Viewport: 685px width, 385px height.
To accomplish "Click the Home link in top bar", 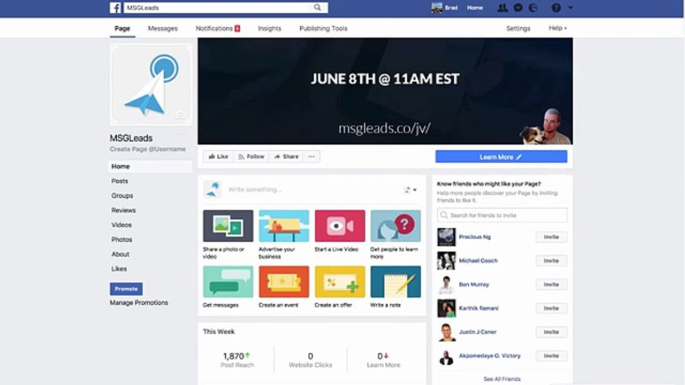I will click(x=475, y=7).
